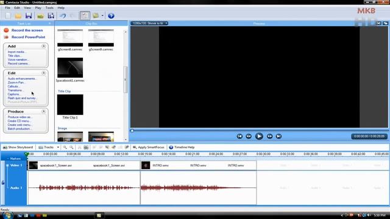This screenshot has width=390, height=219.
Task: Collapse the Edit task group
Action: 43,73
